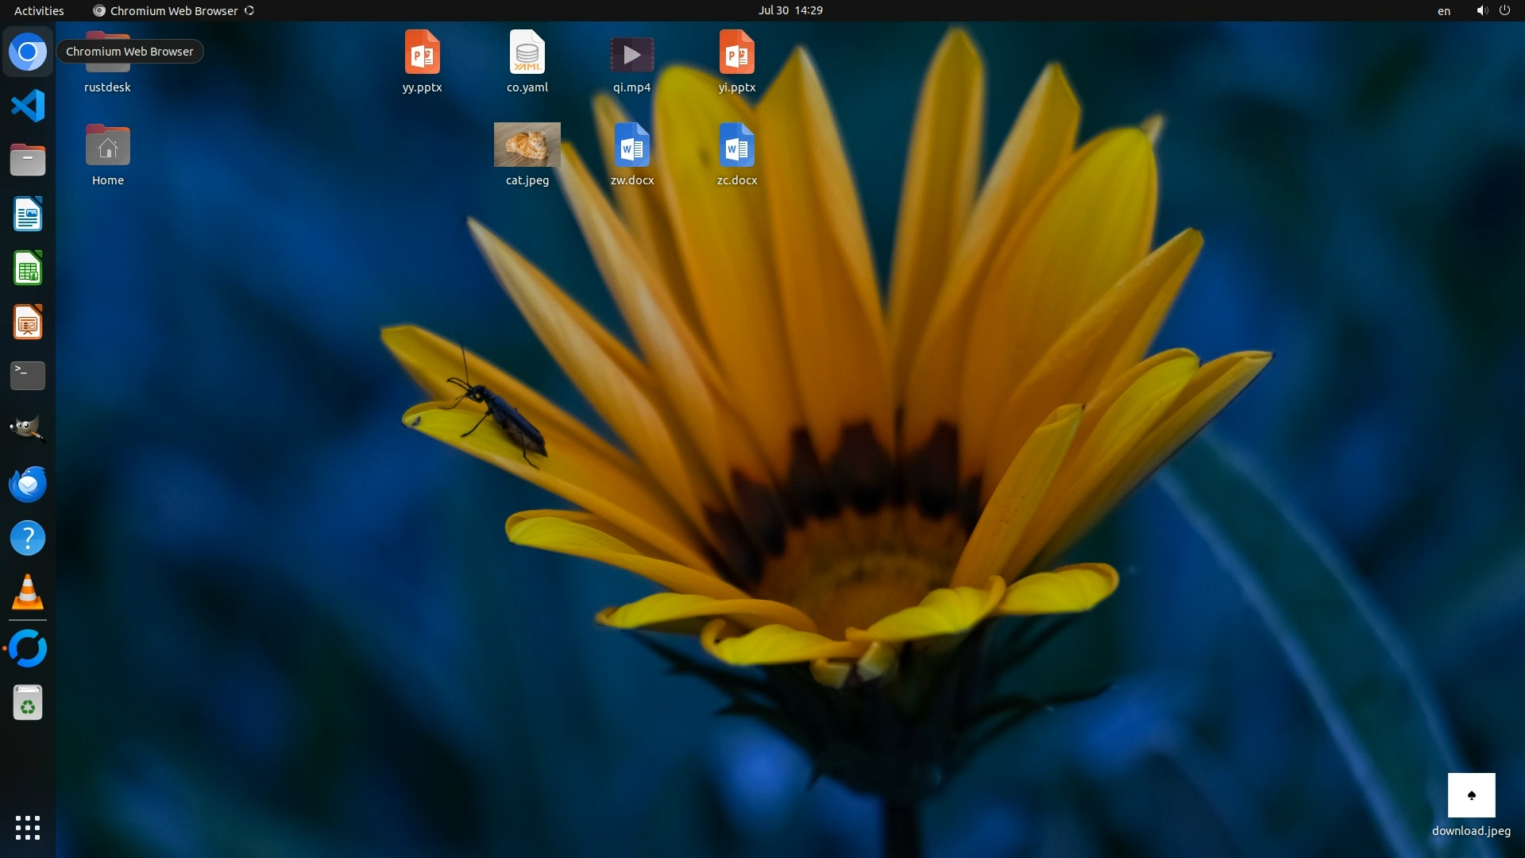Click Activities in top bar
The width and height of the screenshot is (1525, 858).
(x=39, y=10)
